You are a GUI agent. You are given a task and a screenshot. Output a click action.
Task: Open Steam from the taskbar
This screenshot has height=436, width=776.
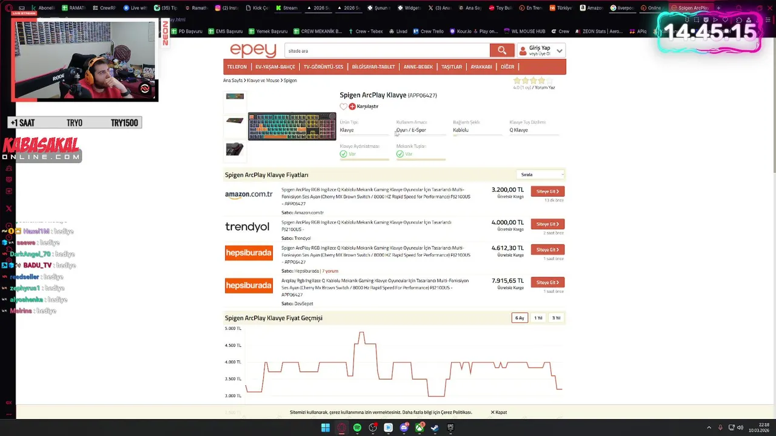coord(435,428)
